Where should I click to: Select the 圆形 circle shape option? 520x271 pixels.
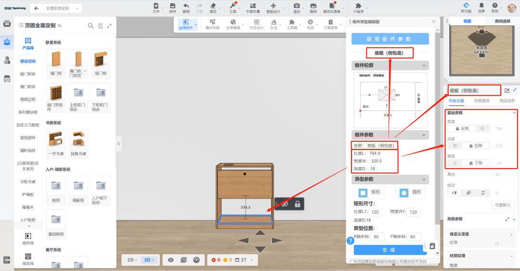410,192
